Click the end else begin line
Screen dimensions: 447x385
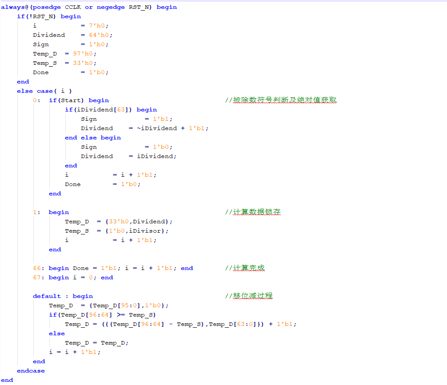[93, 138]
